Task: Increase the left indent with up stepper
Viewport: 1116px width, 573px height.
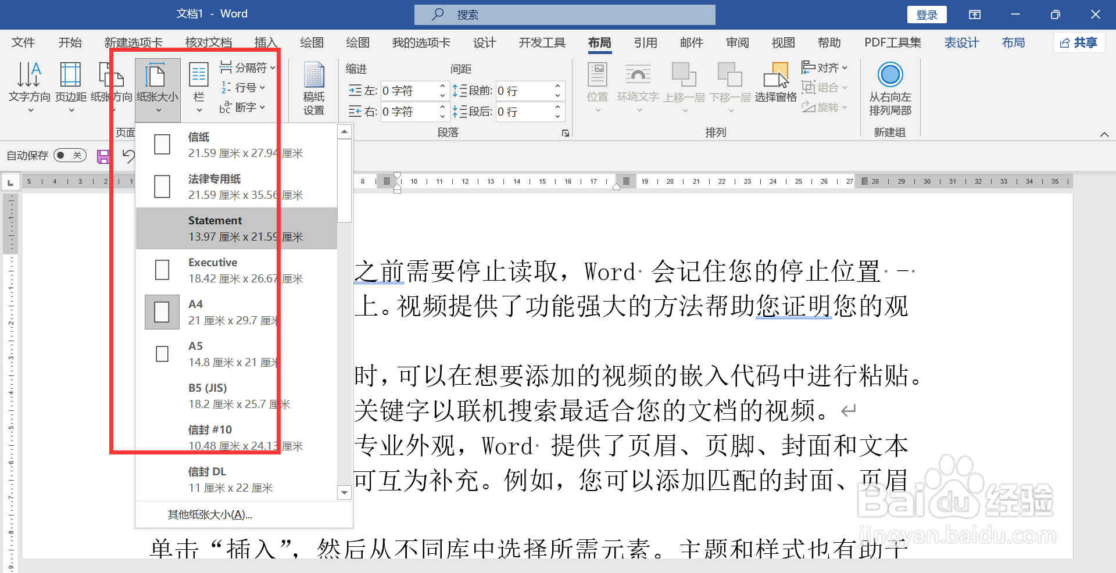Action: pyautogui.click(x=442, y=86)
